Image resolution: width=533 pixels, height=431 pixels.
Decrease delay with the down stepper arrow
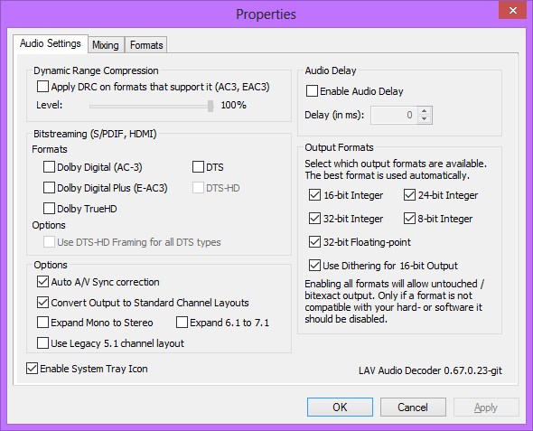(x=424, y=119)
